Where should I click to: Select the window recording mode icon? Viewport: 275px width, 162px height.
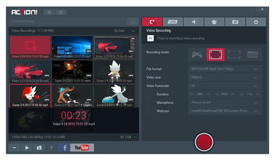point(252,54)
